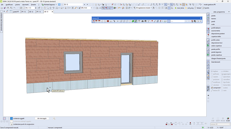Screen dimensions: 231x129
Task: Toggle the component tool checkbox
Action: click(212, 88)
